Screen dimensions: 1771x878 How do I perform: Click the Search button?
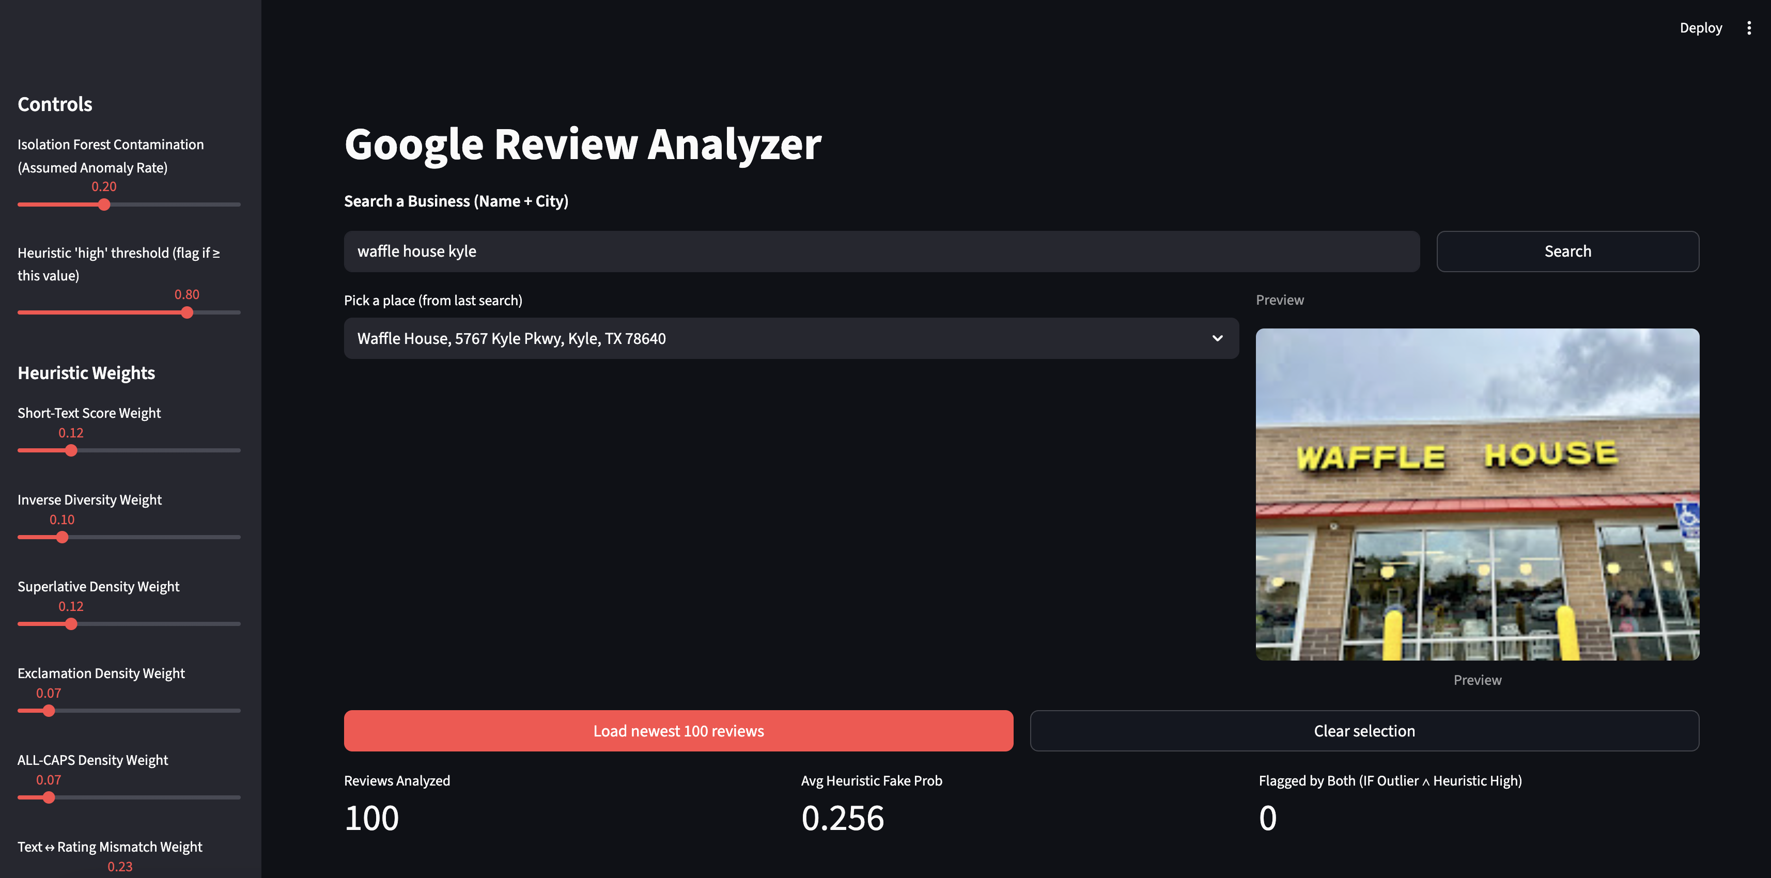coord(1567,251)
